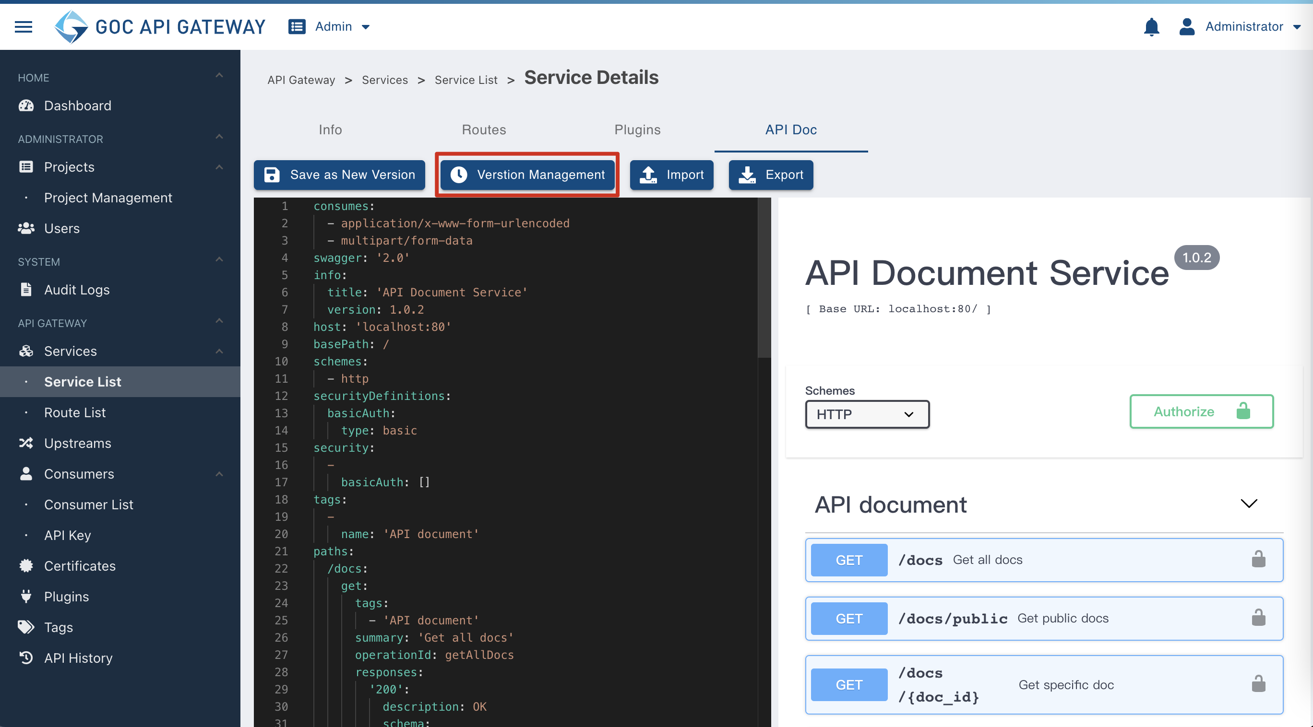Click the Import button
The height and width of the screenshot is (727, 1313).
(671, 175)
